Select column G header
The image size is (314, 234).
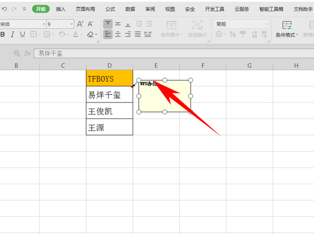point(249,65)
